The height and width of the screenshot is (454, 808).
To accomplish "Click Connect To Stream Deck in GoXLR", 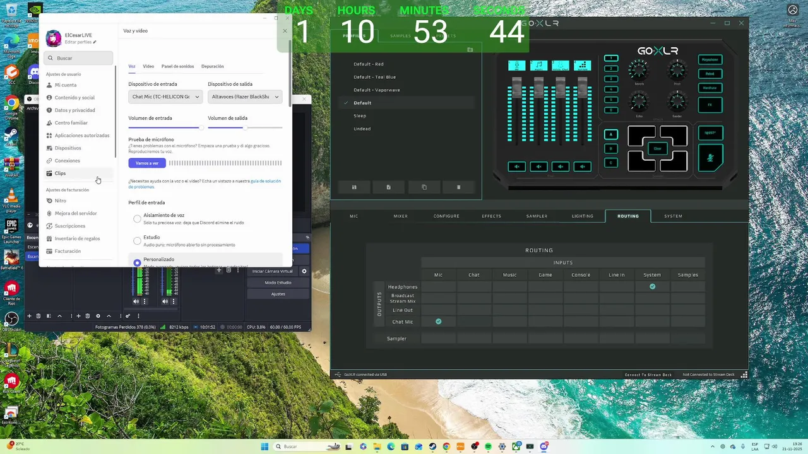I will [648, 375].
